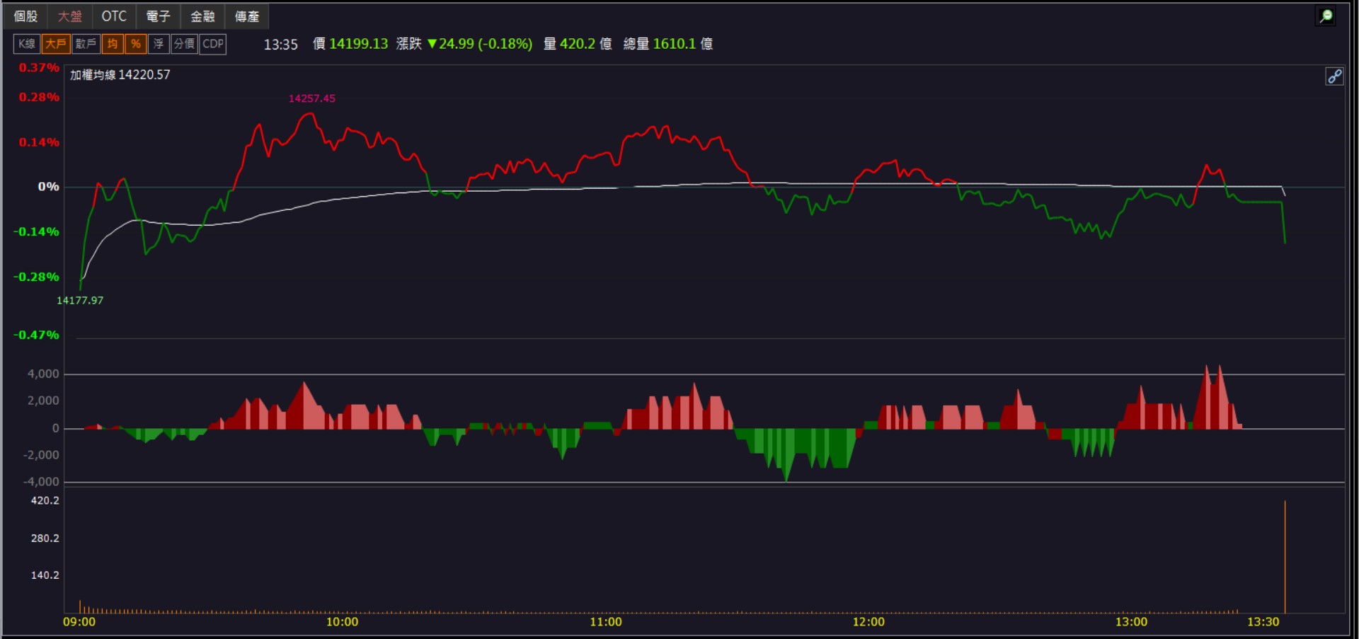Click the price value 14199.13
1359x639 pixels.
(x=359, y=44)
